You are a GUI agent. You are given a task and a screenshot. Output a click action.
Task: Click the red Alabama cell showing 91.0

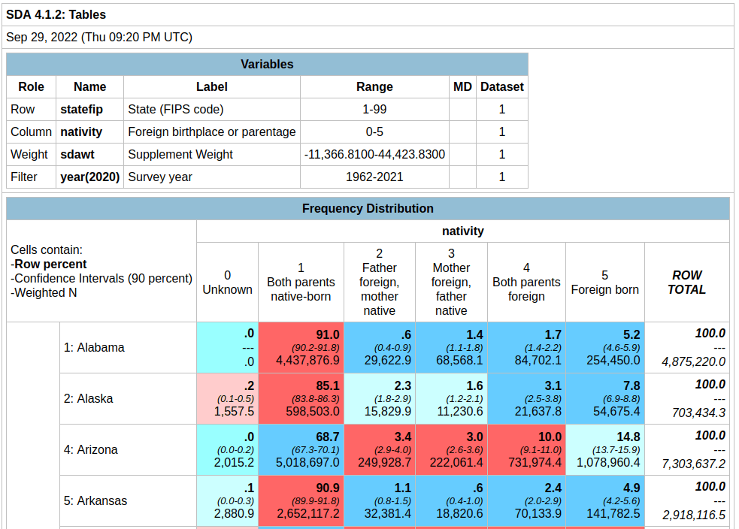pyautogui.click(x=301, y=347)
